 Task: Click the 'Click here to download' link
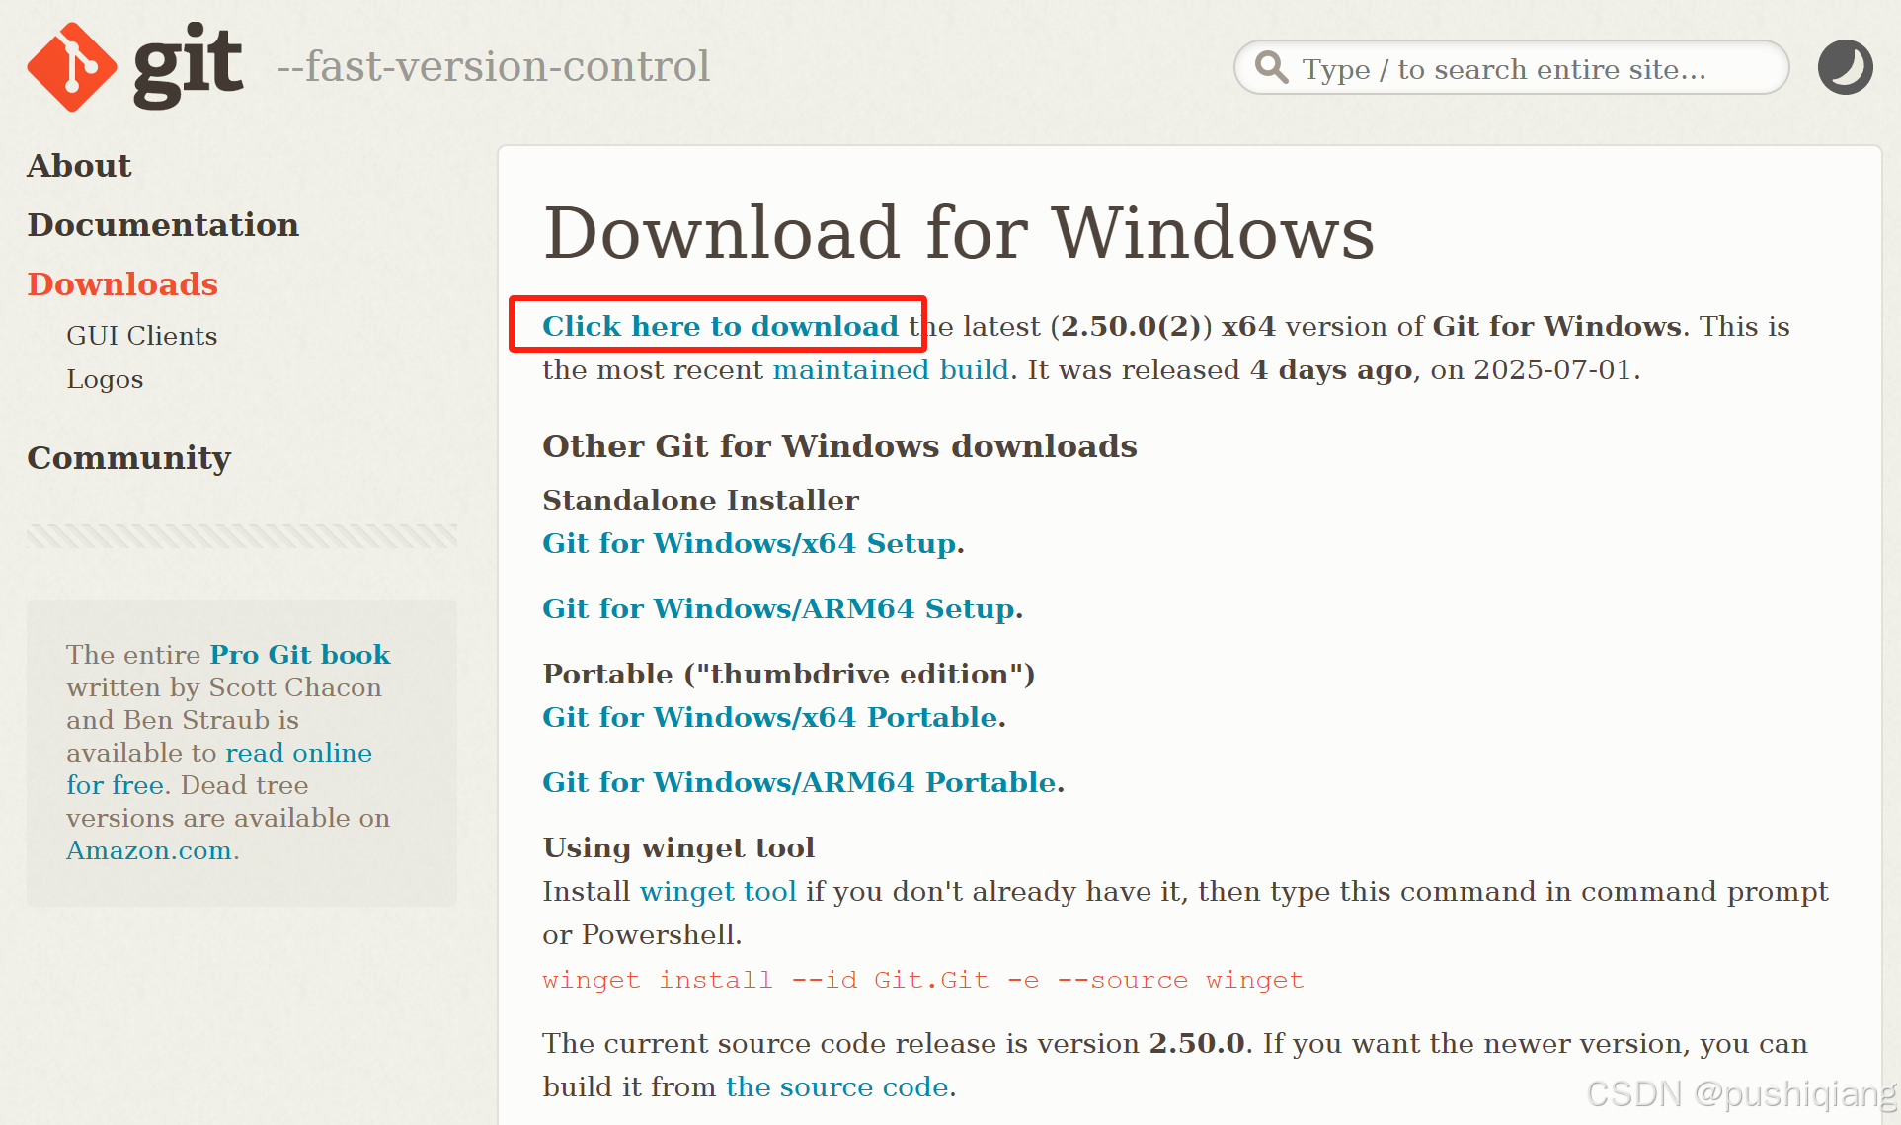click(x=720, y=326)
